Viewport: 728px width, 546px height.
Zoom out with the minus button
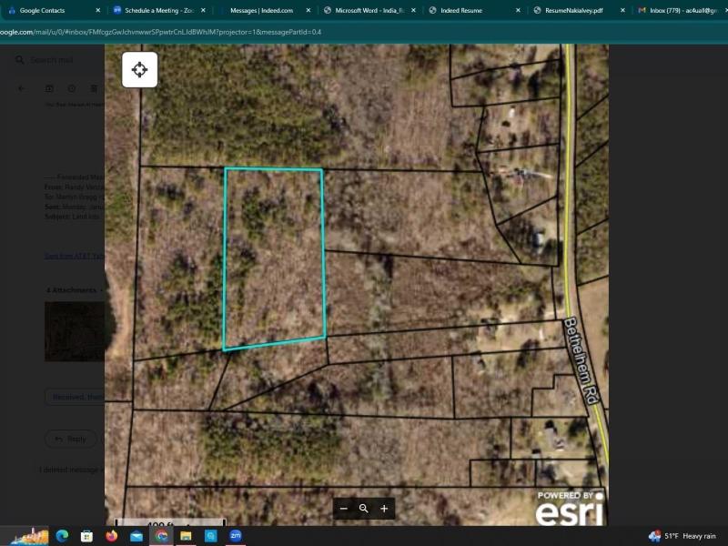pyautogui.click(x=343, y=509)
